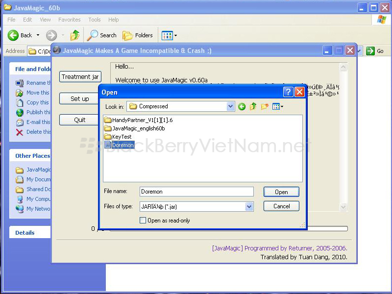This screenshot has height=294, width=392.
Task: Click Publish this file to the Web
Action: tap(33, 112)
